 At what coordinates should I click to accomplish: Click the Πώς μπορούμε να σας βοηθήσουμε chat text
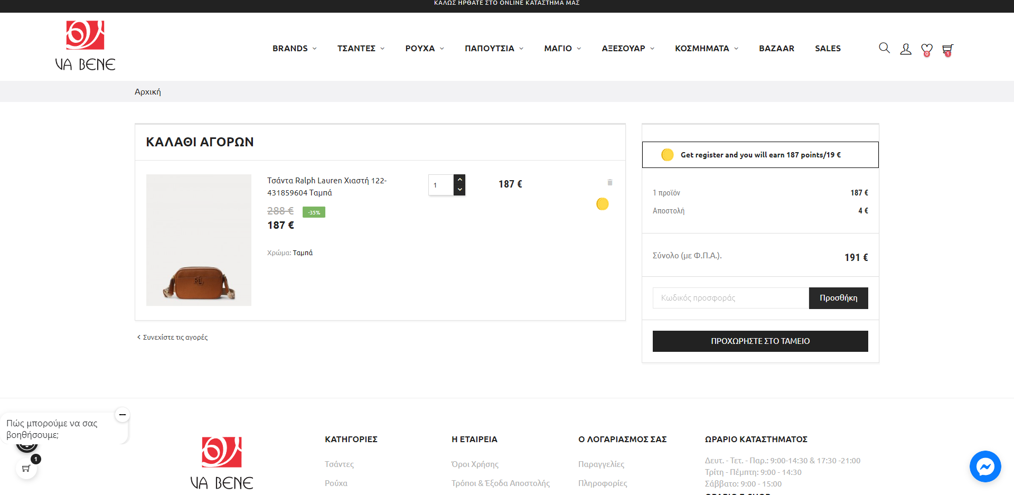pyautogui.click(x=52, y=429)
